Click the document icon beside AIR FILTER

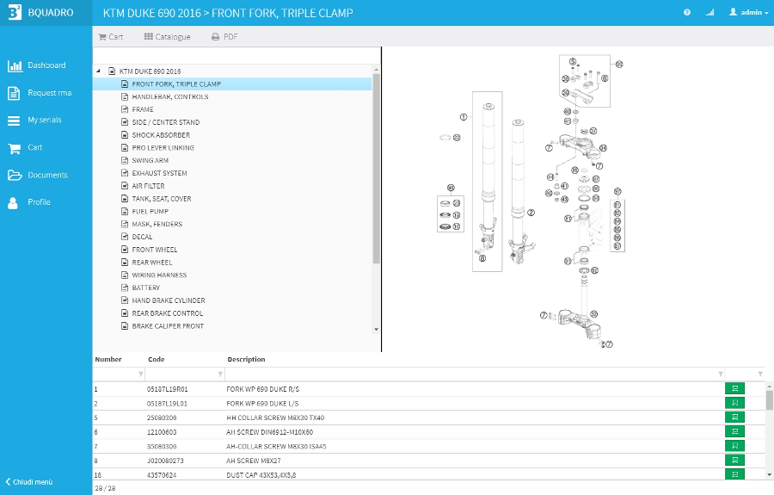pos(125,186)
